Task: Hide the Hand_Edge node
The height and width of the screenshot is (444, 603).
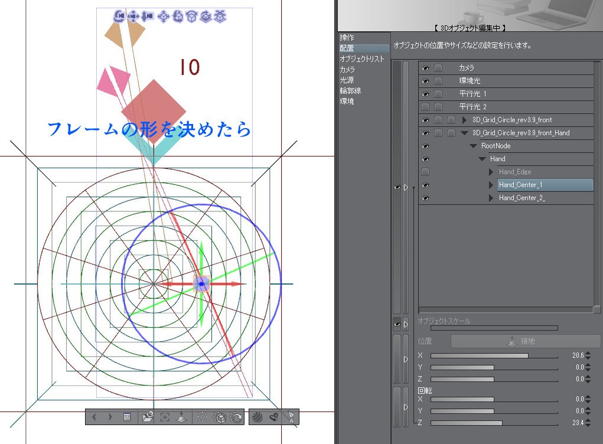Action: tap(426, 172)
